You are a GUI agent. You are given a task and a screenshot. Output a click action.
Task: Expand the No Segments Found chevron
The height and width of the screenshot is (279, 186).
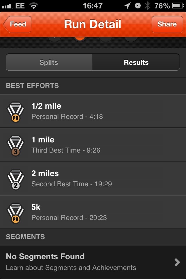(177, 262)
